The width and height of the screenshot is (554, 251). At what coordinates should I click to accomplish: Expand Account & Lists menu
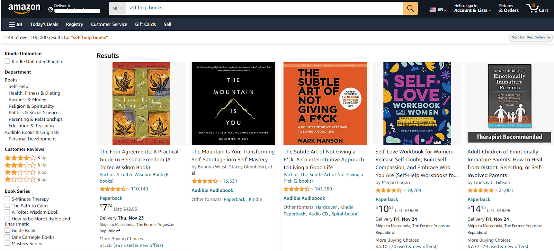[473, 8]
